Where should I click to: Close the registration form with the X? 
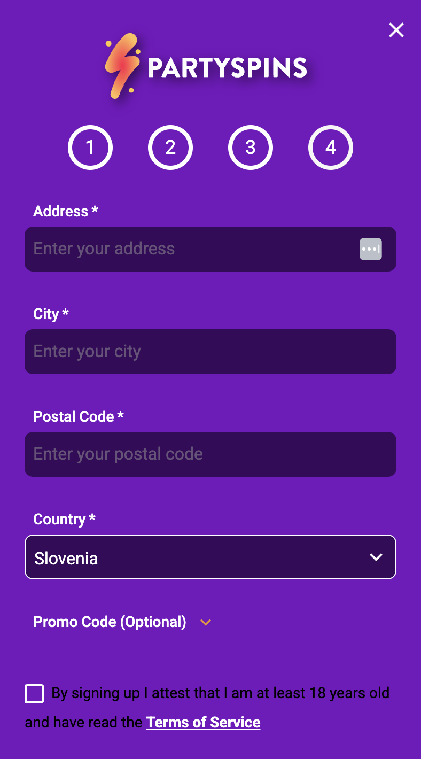coord(396,30)
